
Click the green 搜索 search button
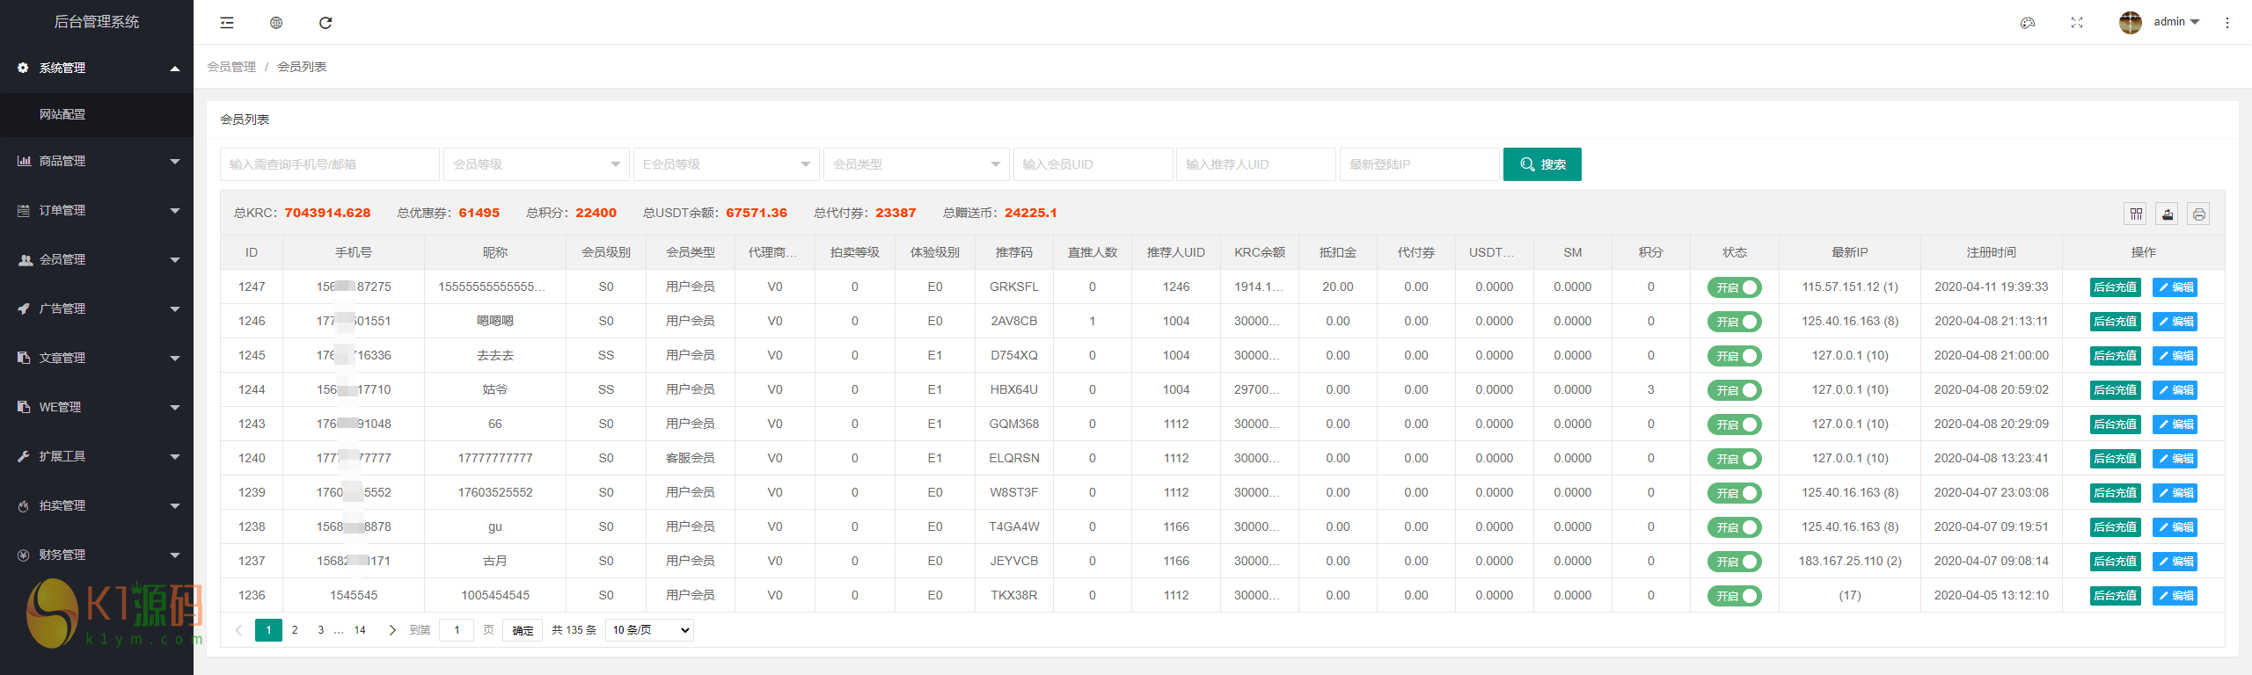pyautogui.click(x=1542, y=164)
